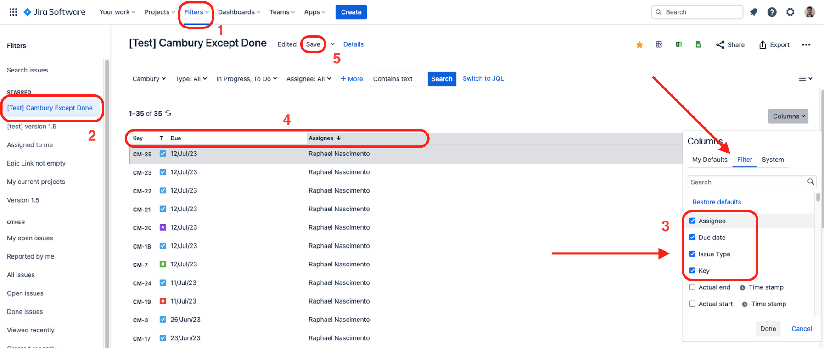Expand the Cambury project dropdown
The height and width of the screenshot is (348, 824).
click(x=149, y=79)
